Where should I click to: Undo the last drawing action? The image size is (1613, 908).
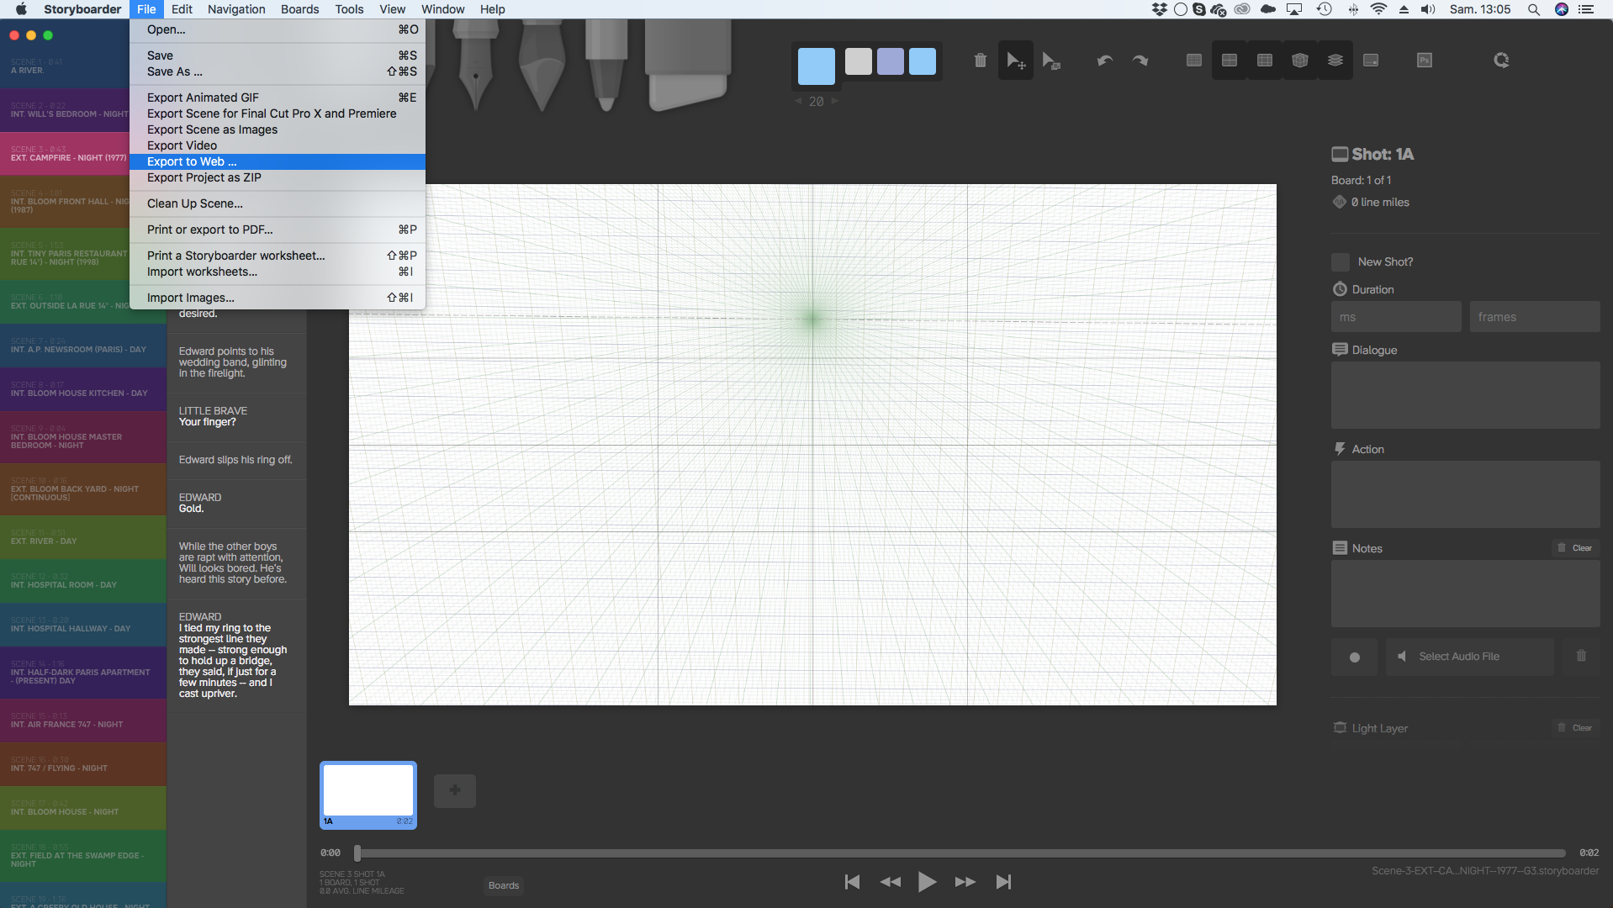coord(1105,61)
